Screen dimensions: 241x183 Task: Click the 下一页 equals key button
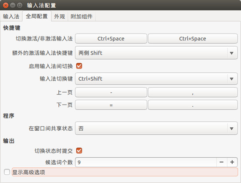pyautogui.click(x=111, y=105)
